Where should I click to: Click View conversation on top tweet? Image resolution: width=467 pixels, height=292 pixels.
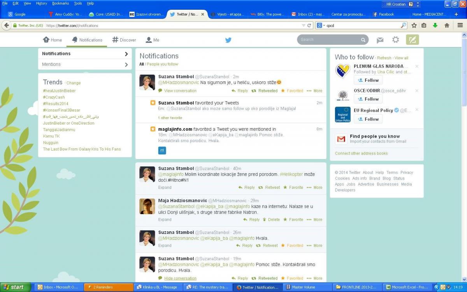180,91
